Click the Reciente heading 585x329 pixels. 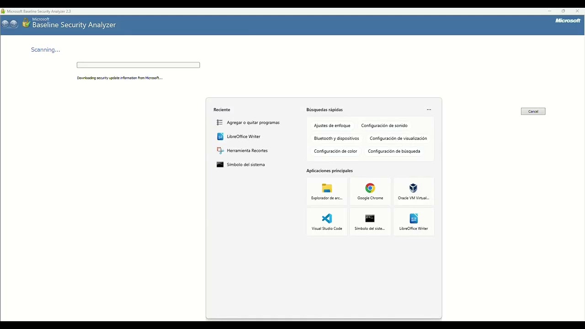click(222, 110)
